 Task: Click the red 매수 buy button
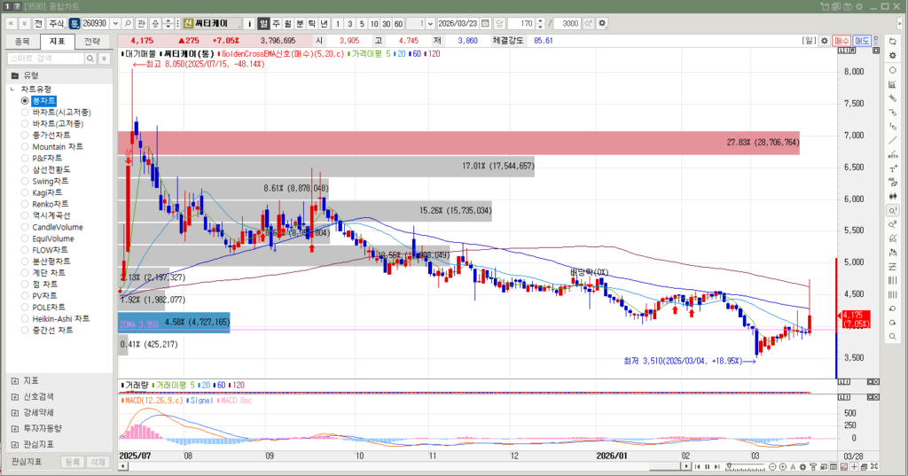point(841,41)
